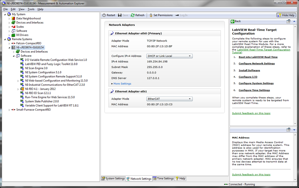Screen dimensions: 299x188
Task: Expand Devices and Interfaces under My System
Action: click(x=9, y=23)
